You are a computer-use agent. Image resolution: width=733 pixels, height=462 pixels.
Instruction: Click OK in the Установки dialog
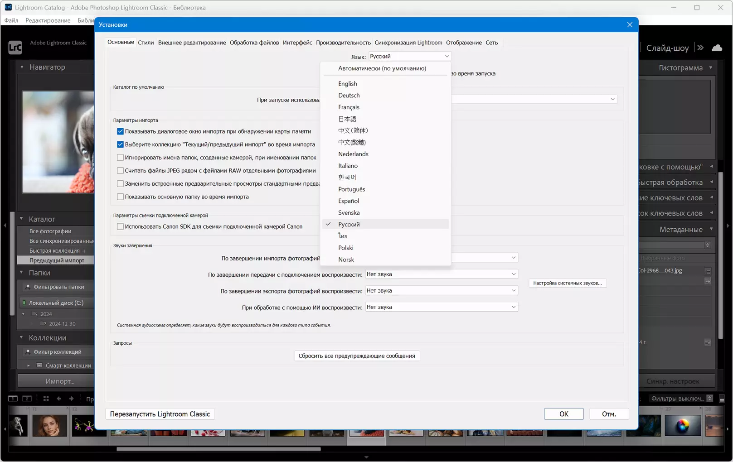click(563, 414)
